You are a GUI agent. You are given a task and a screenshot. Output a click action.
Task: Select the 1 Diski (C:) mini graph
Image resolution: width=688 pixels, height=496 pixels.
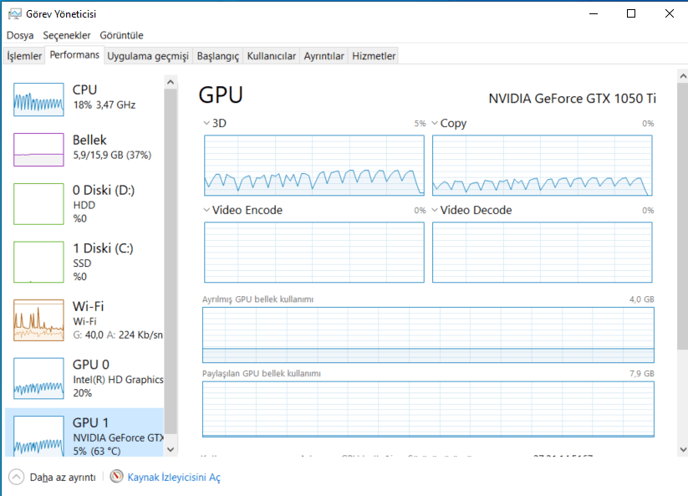pos(38,262)
